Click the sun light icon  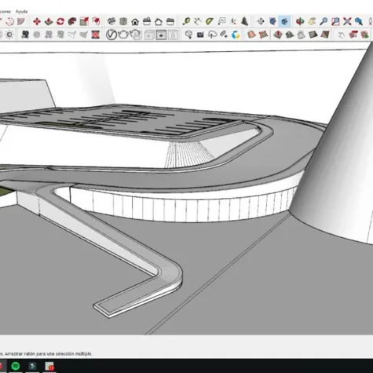(x=9, y=35)
